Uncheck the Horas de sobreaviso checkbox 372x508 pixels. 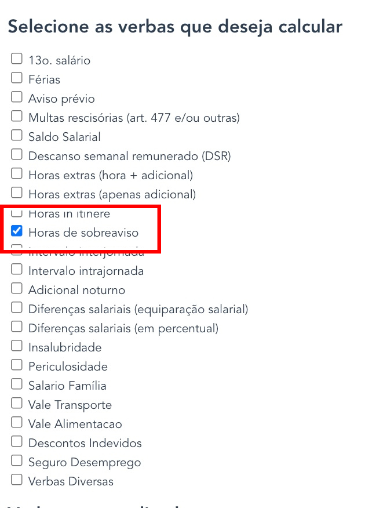(x=17, y=231)
